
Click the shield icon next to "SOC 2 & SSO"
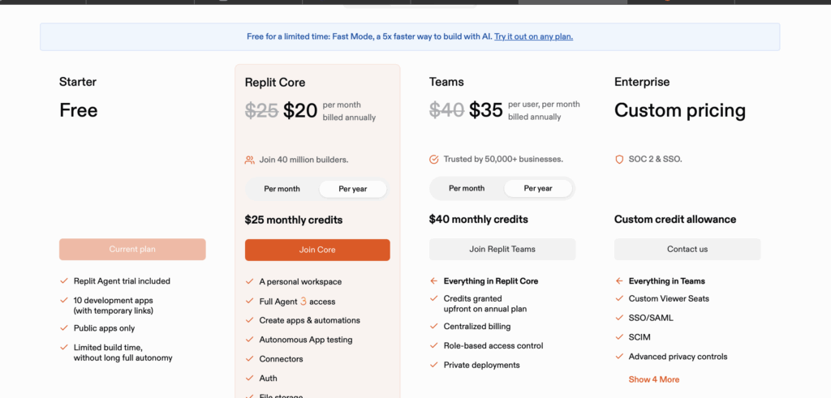pyautogui.click(x=619, y=159)
